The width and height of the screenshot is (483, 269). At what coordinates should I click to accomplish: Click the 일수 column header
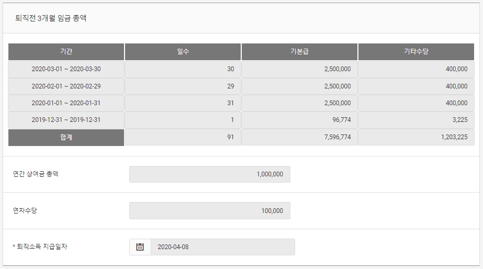[183, 52]
